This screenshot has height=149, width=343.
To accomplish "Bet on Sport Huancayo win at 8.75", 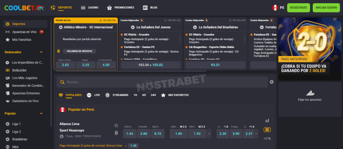I will coord(158,134).
